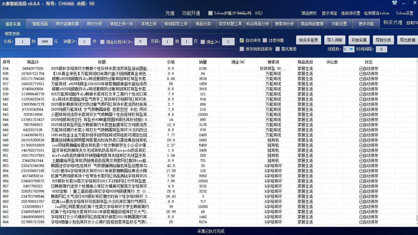The image size is (418, 235).
Task: Switch to the 爆款采集 tab
Action: click(13, 24)
